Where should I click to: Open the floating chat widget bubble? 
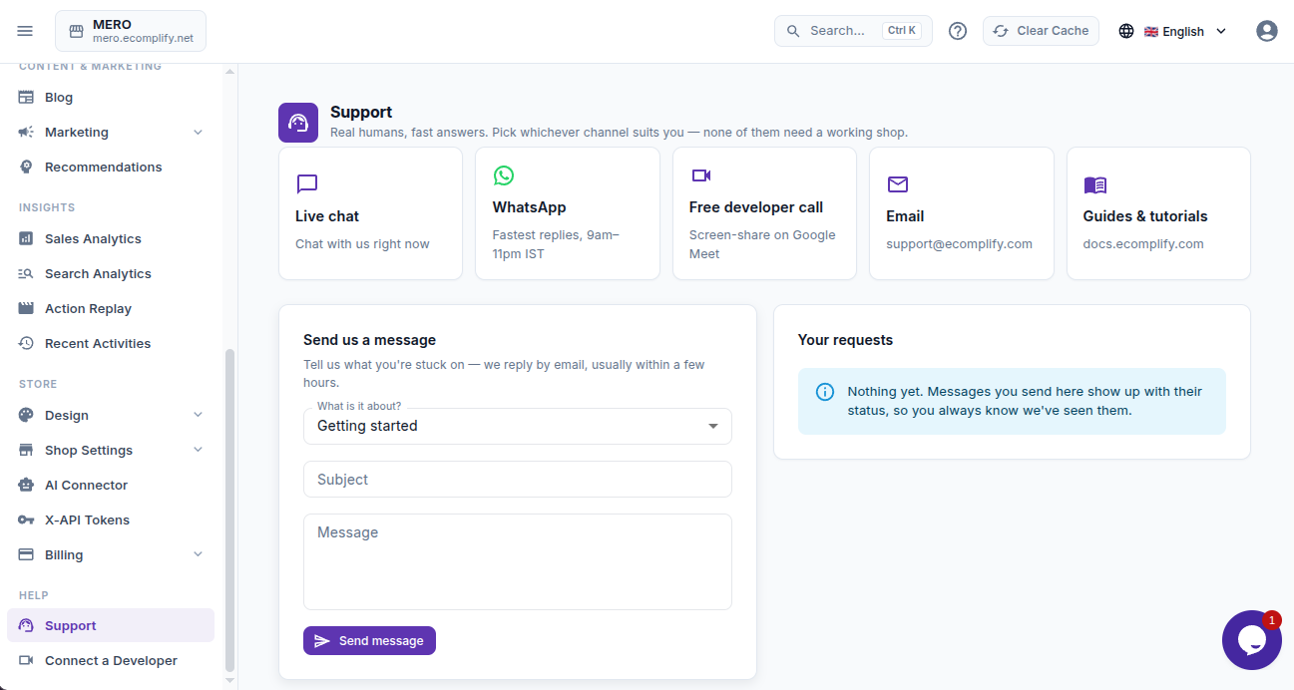1252,639
